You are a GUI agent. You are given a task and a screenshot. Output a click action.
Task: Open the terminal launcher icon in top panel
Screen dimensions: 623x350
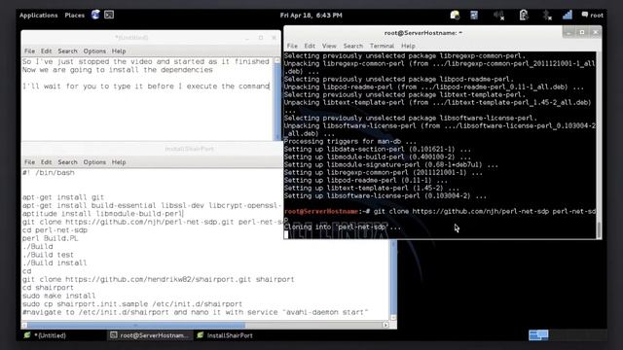coord(109,15)
